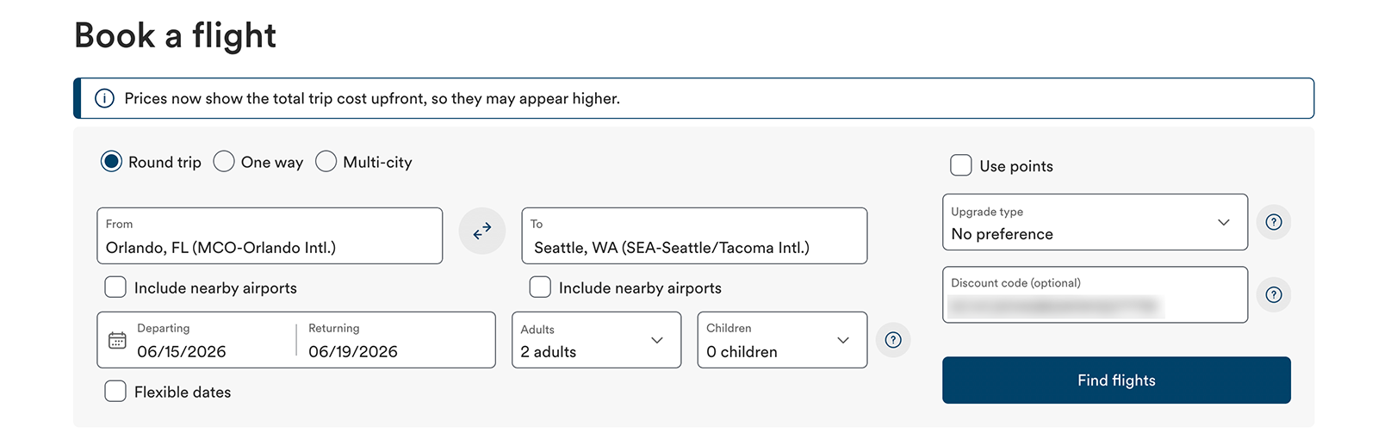Image resolution: width=1378 pixels, height=445 pixels.
Task: Click the From airport field
Action: (x=270, y=236)
